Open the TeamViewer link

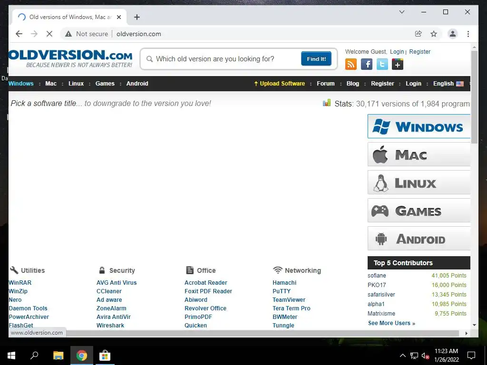click(x=289, y=300)
